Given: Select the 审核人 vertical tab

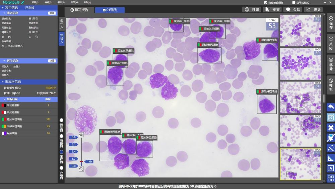Looking at the screenshot, I should coord(62,39).
